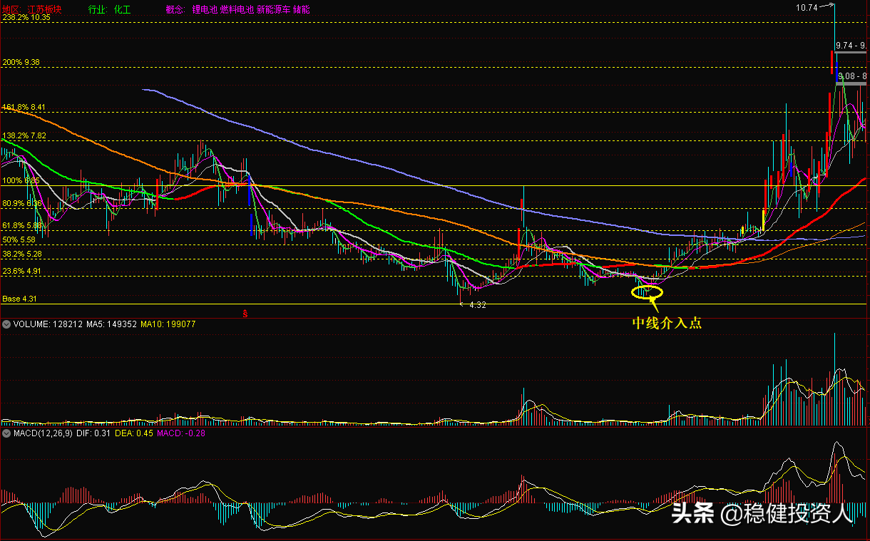Open the 江苏板块 region link
Screen dimensions: 870x541
(x=44, y=10)
